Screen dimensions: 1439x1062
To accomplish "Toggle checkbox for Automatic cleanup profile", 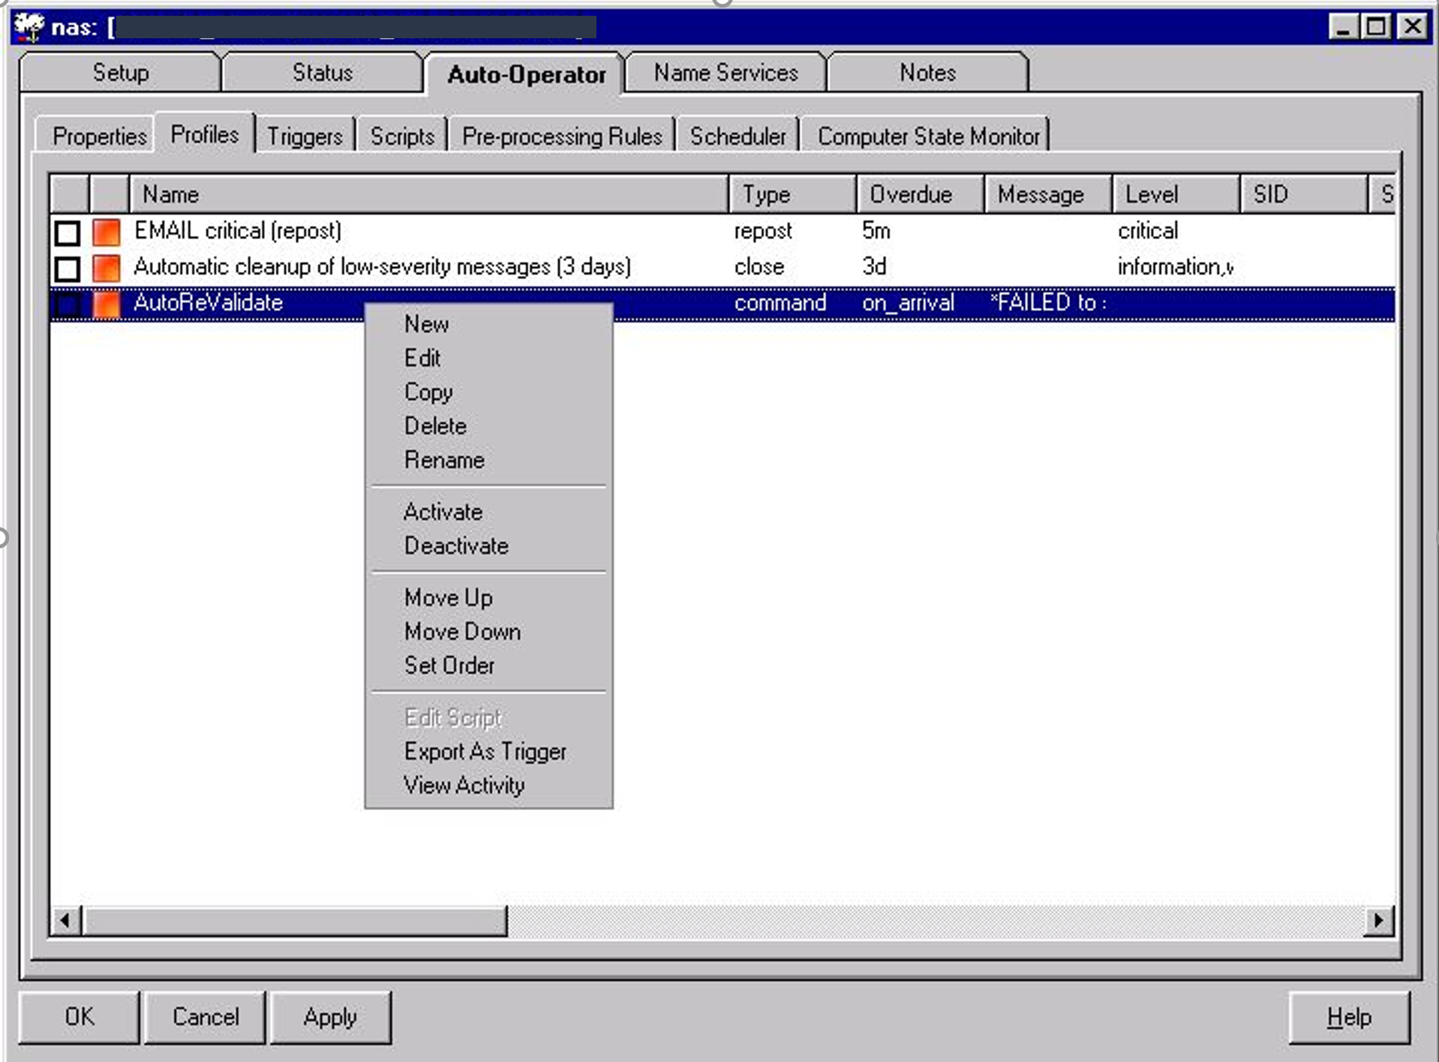I will (x=68, y=268).
